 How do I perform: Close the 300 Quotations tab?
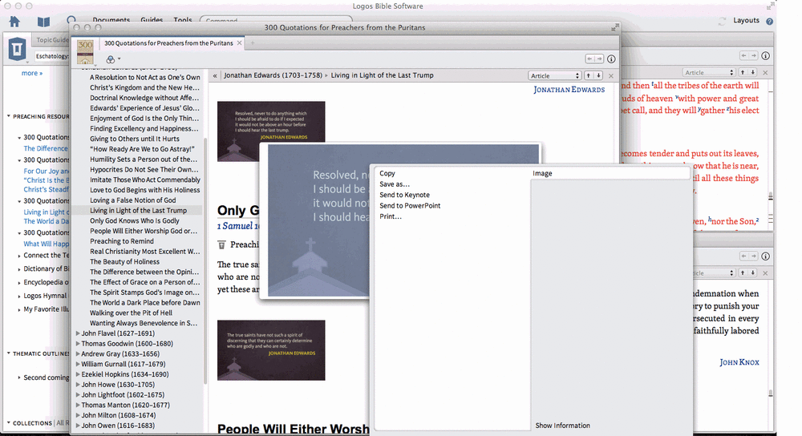[239, 43]
